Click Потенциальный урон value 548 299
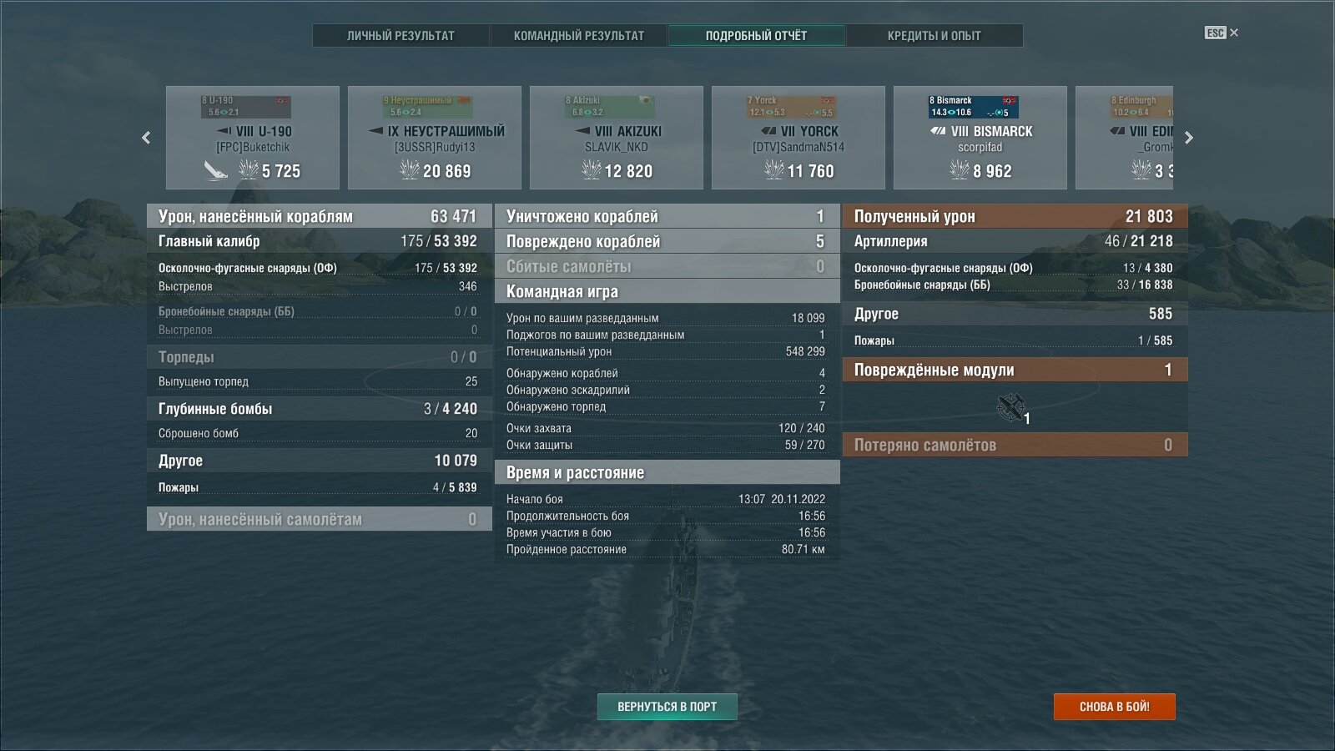This screenshot has width=1335, height=751. [805, 351]
